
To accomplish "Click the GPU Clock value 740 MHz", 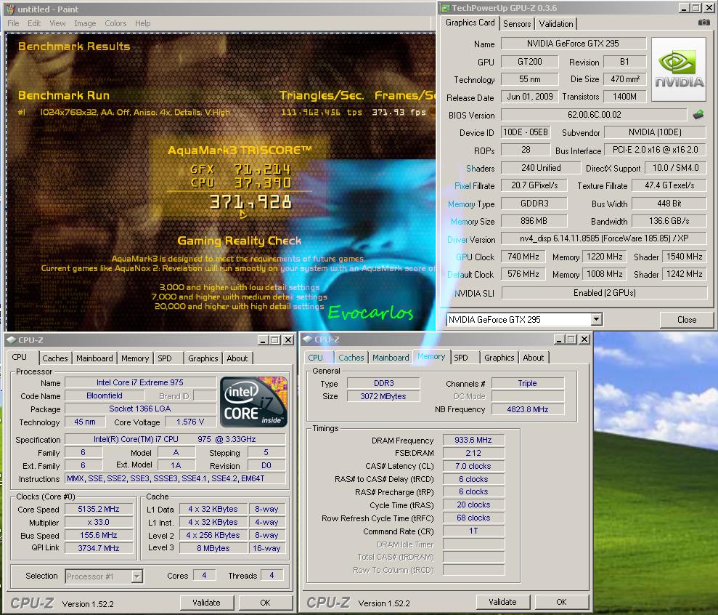I will tap(523, 257).
